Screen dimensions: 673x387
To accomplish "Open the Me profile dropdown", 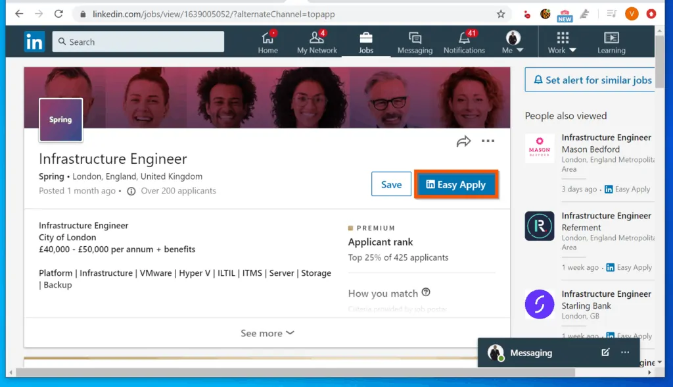I will [x=512, y=39].
